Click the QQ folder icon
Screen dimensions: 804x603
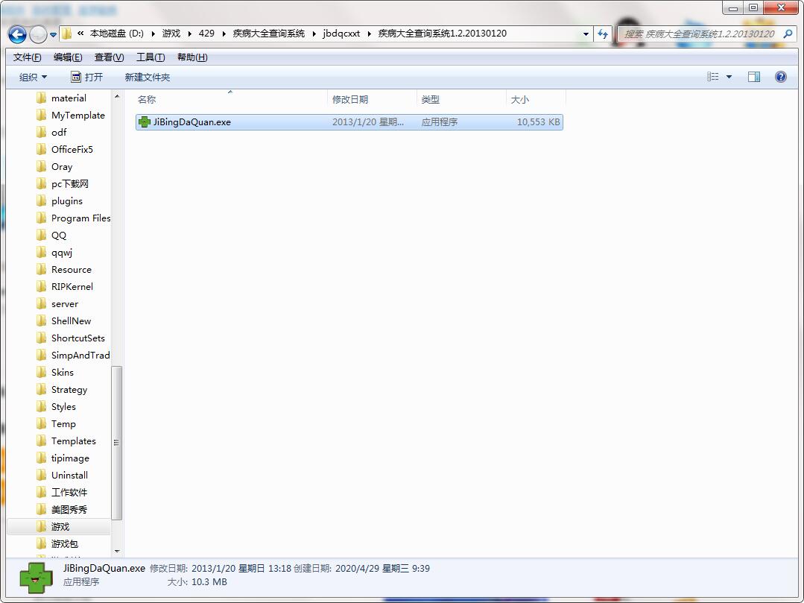pos(42,236)
